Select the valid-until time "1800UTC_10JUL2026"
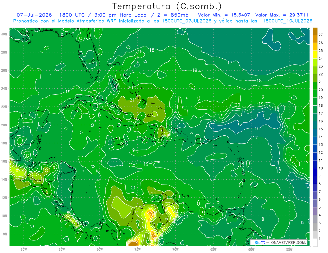Screen dimensions: 328x253 coord(288,21)
